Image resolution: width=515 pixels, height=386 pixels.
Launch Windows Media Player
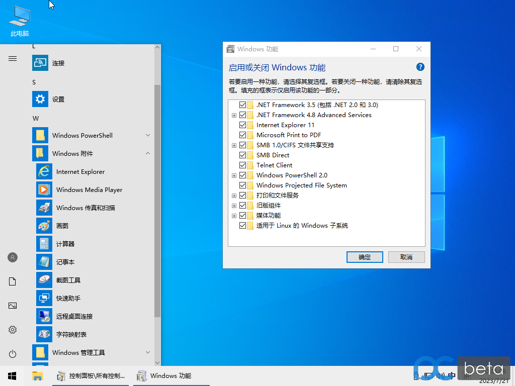point(93,189)
